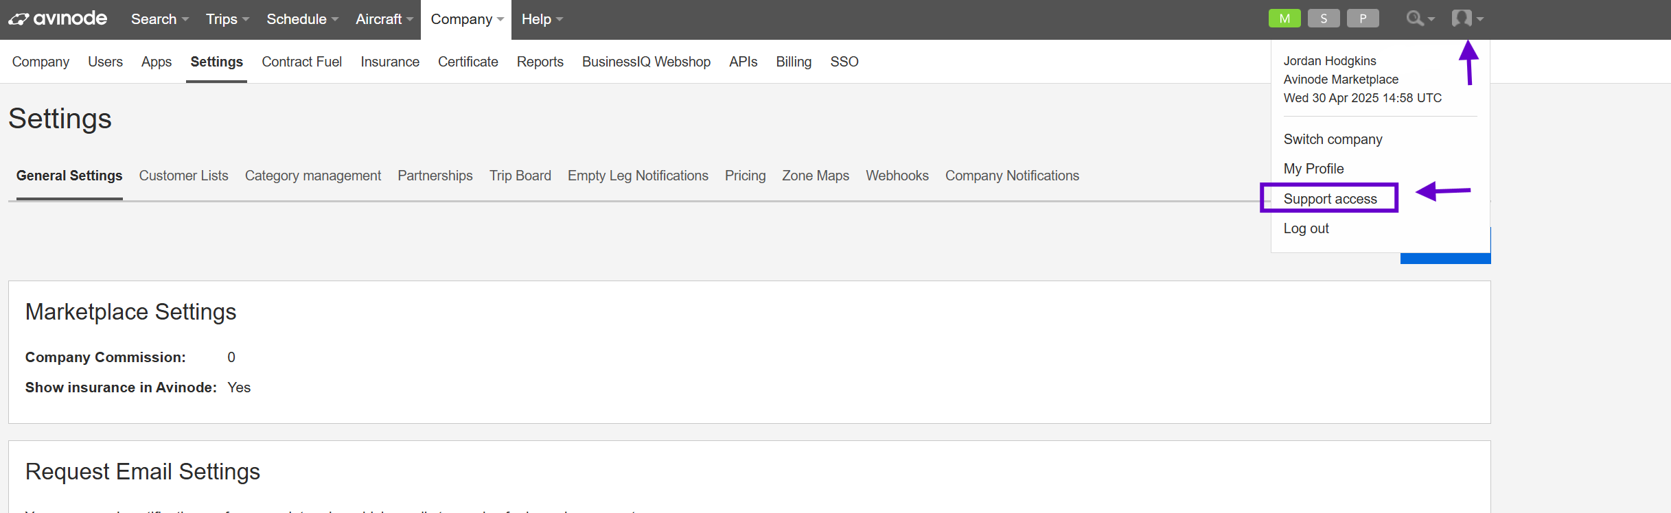Click Log out in user menu
The image size is (1671, 513).
[x=1306, y=228]
